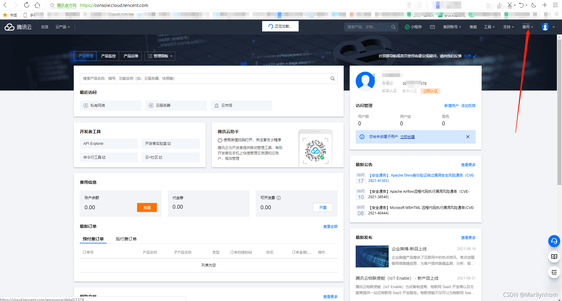The height and width of the screenshot is (301, 562).
Task: Expand account menu arrow next to avatar
Action: click(554, 27)
